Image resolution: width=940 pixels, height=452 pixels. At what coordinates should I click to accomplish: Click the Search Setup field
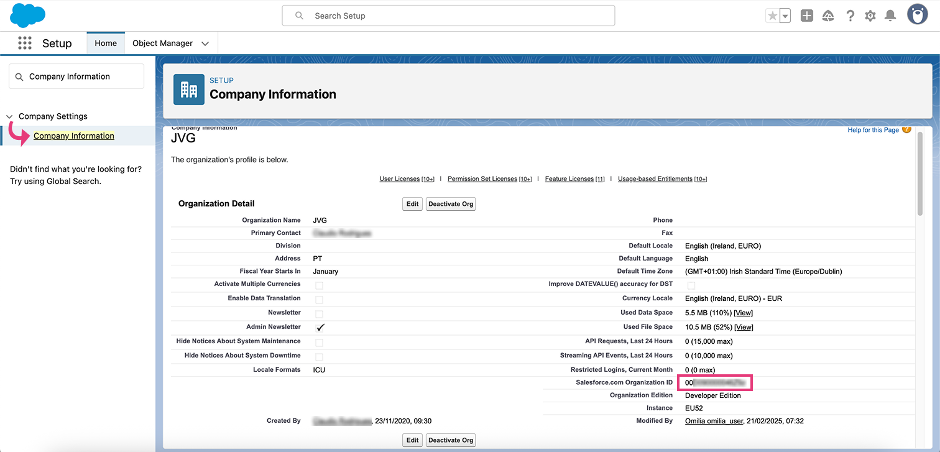[448, 16]
